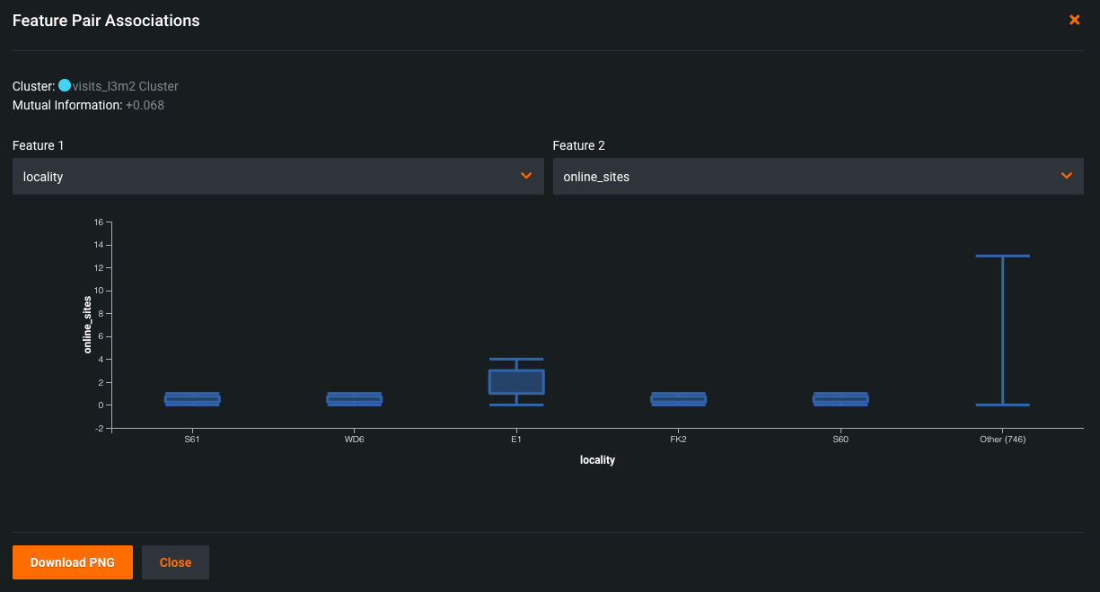Image resolution: width=1100 pixels, height=592 pixels.
Task: Close the dialog with the orange X icon
Action: click(x=1074, y=20)
